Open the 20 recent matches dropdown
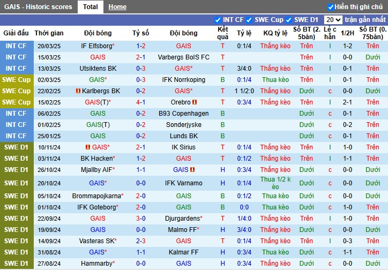This screenshot has height=270, width=388. coord(333,20)
